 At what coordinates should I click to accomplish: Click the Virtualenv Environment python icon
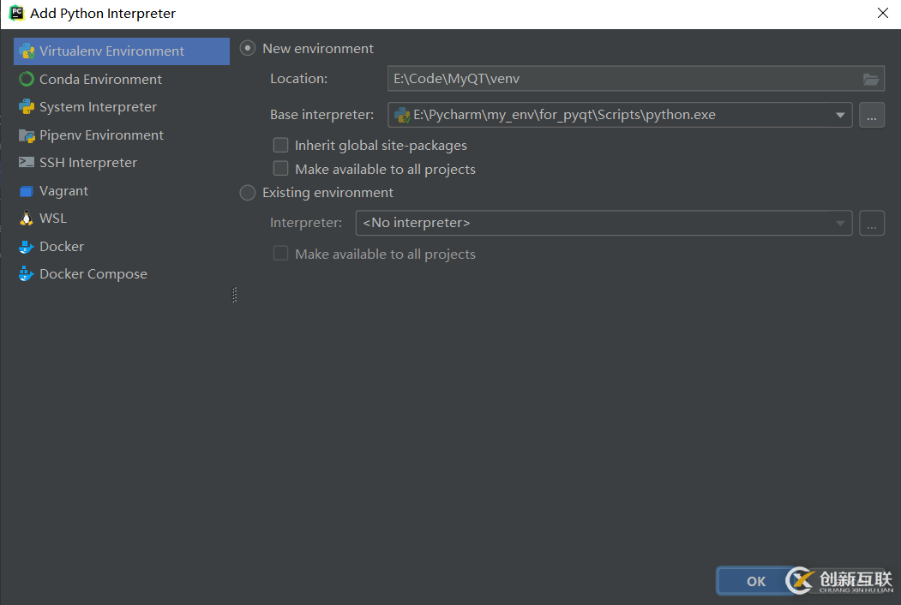point(27,51)
